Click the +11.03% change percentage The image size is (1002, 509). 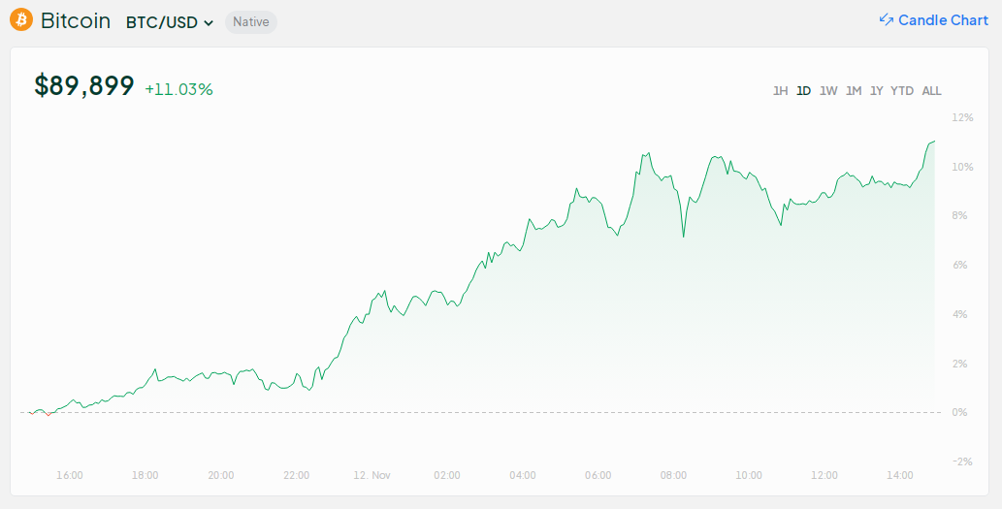[x=178, y=89]
